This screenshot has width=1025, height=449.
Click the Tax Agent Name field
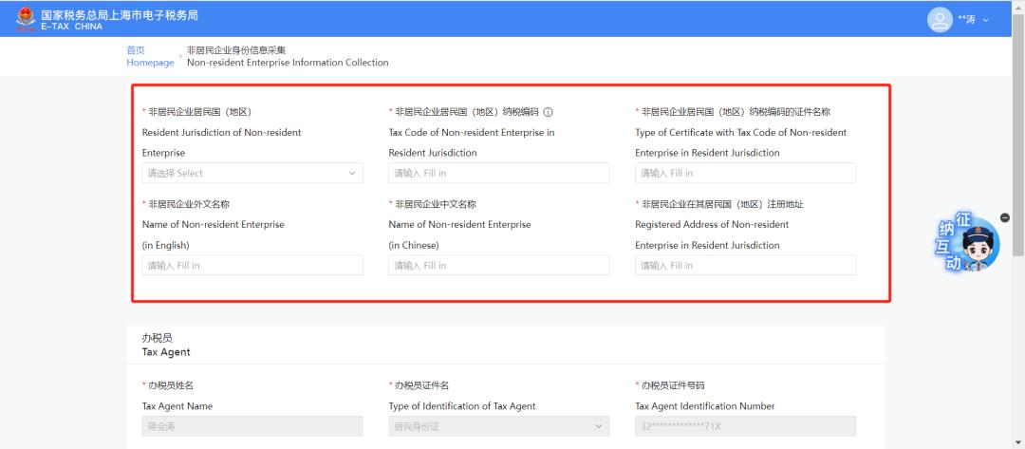[x=252, y=427]
